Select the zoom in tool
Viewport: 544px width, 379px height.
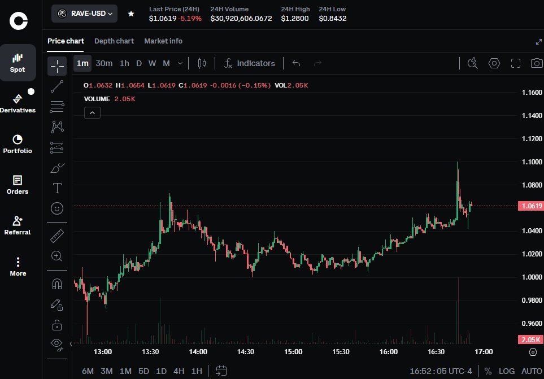[x=57, y=256]
